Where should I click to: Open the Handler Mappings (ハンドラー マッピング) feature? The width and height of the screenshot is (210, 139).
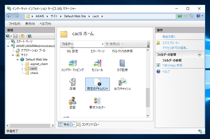pyautogui.click(x=73, y=66)
